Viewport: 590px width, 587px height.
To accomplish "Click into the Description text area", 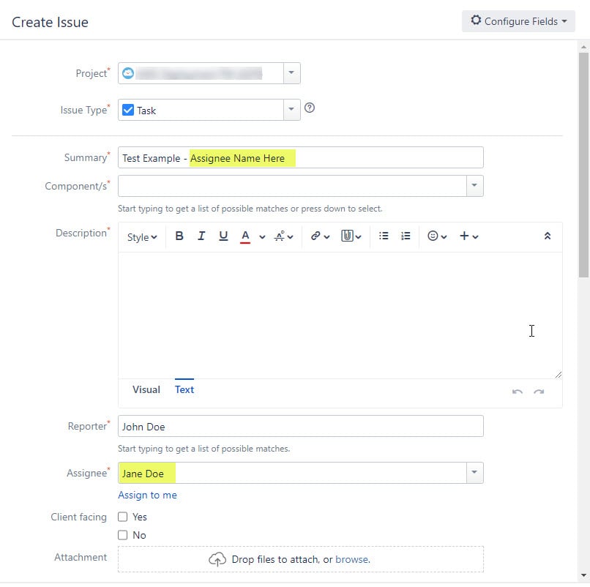I will click(x=340, y=315).
